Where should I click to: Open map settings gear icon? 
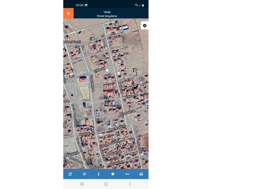pos(144,26)
